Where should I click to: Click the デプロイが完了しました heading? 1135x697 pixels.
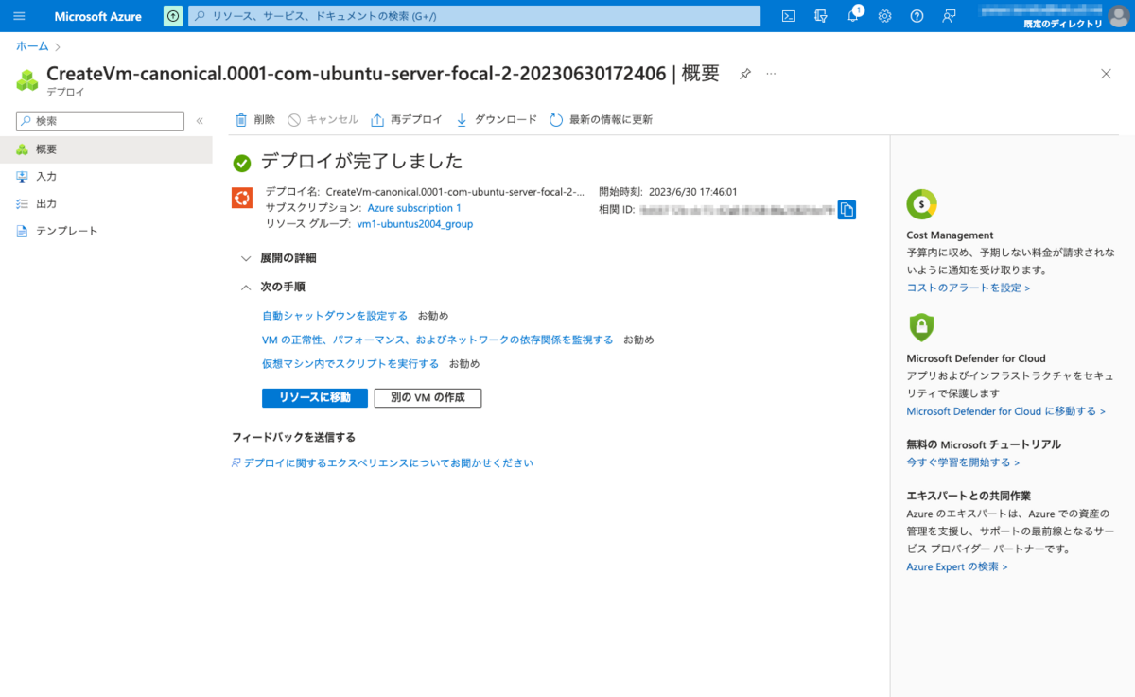tap(362, 161)
